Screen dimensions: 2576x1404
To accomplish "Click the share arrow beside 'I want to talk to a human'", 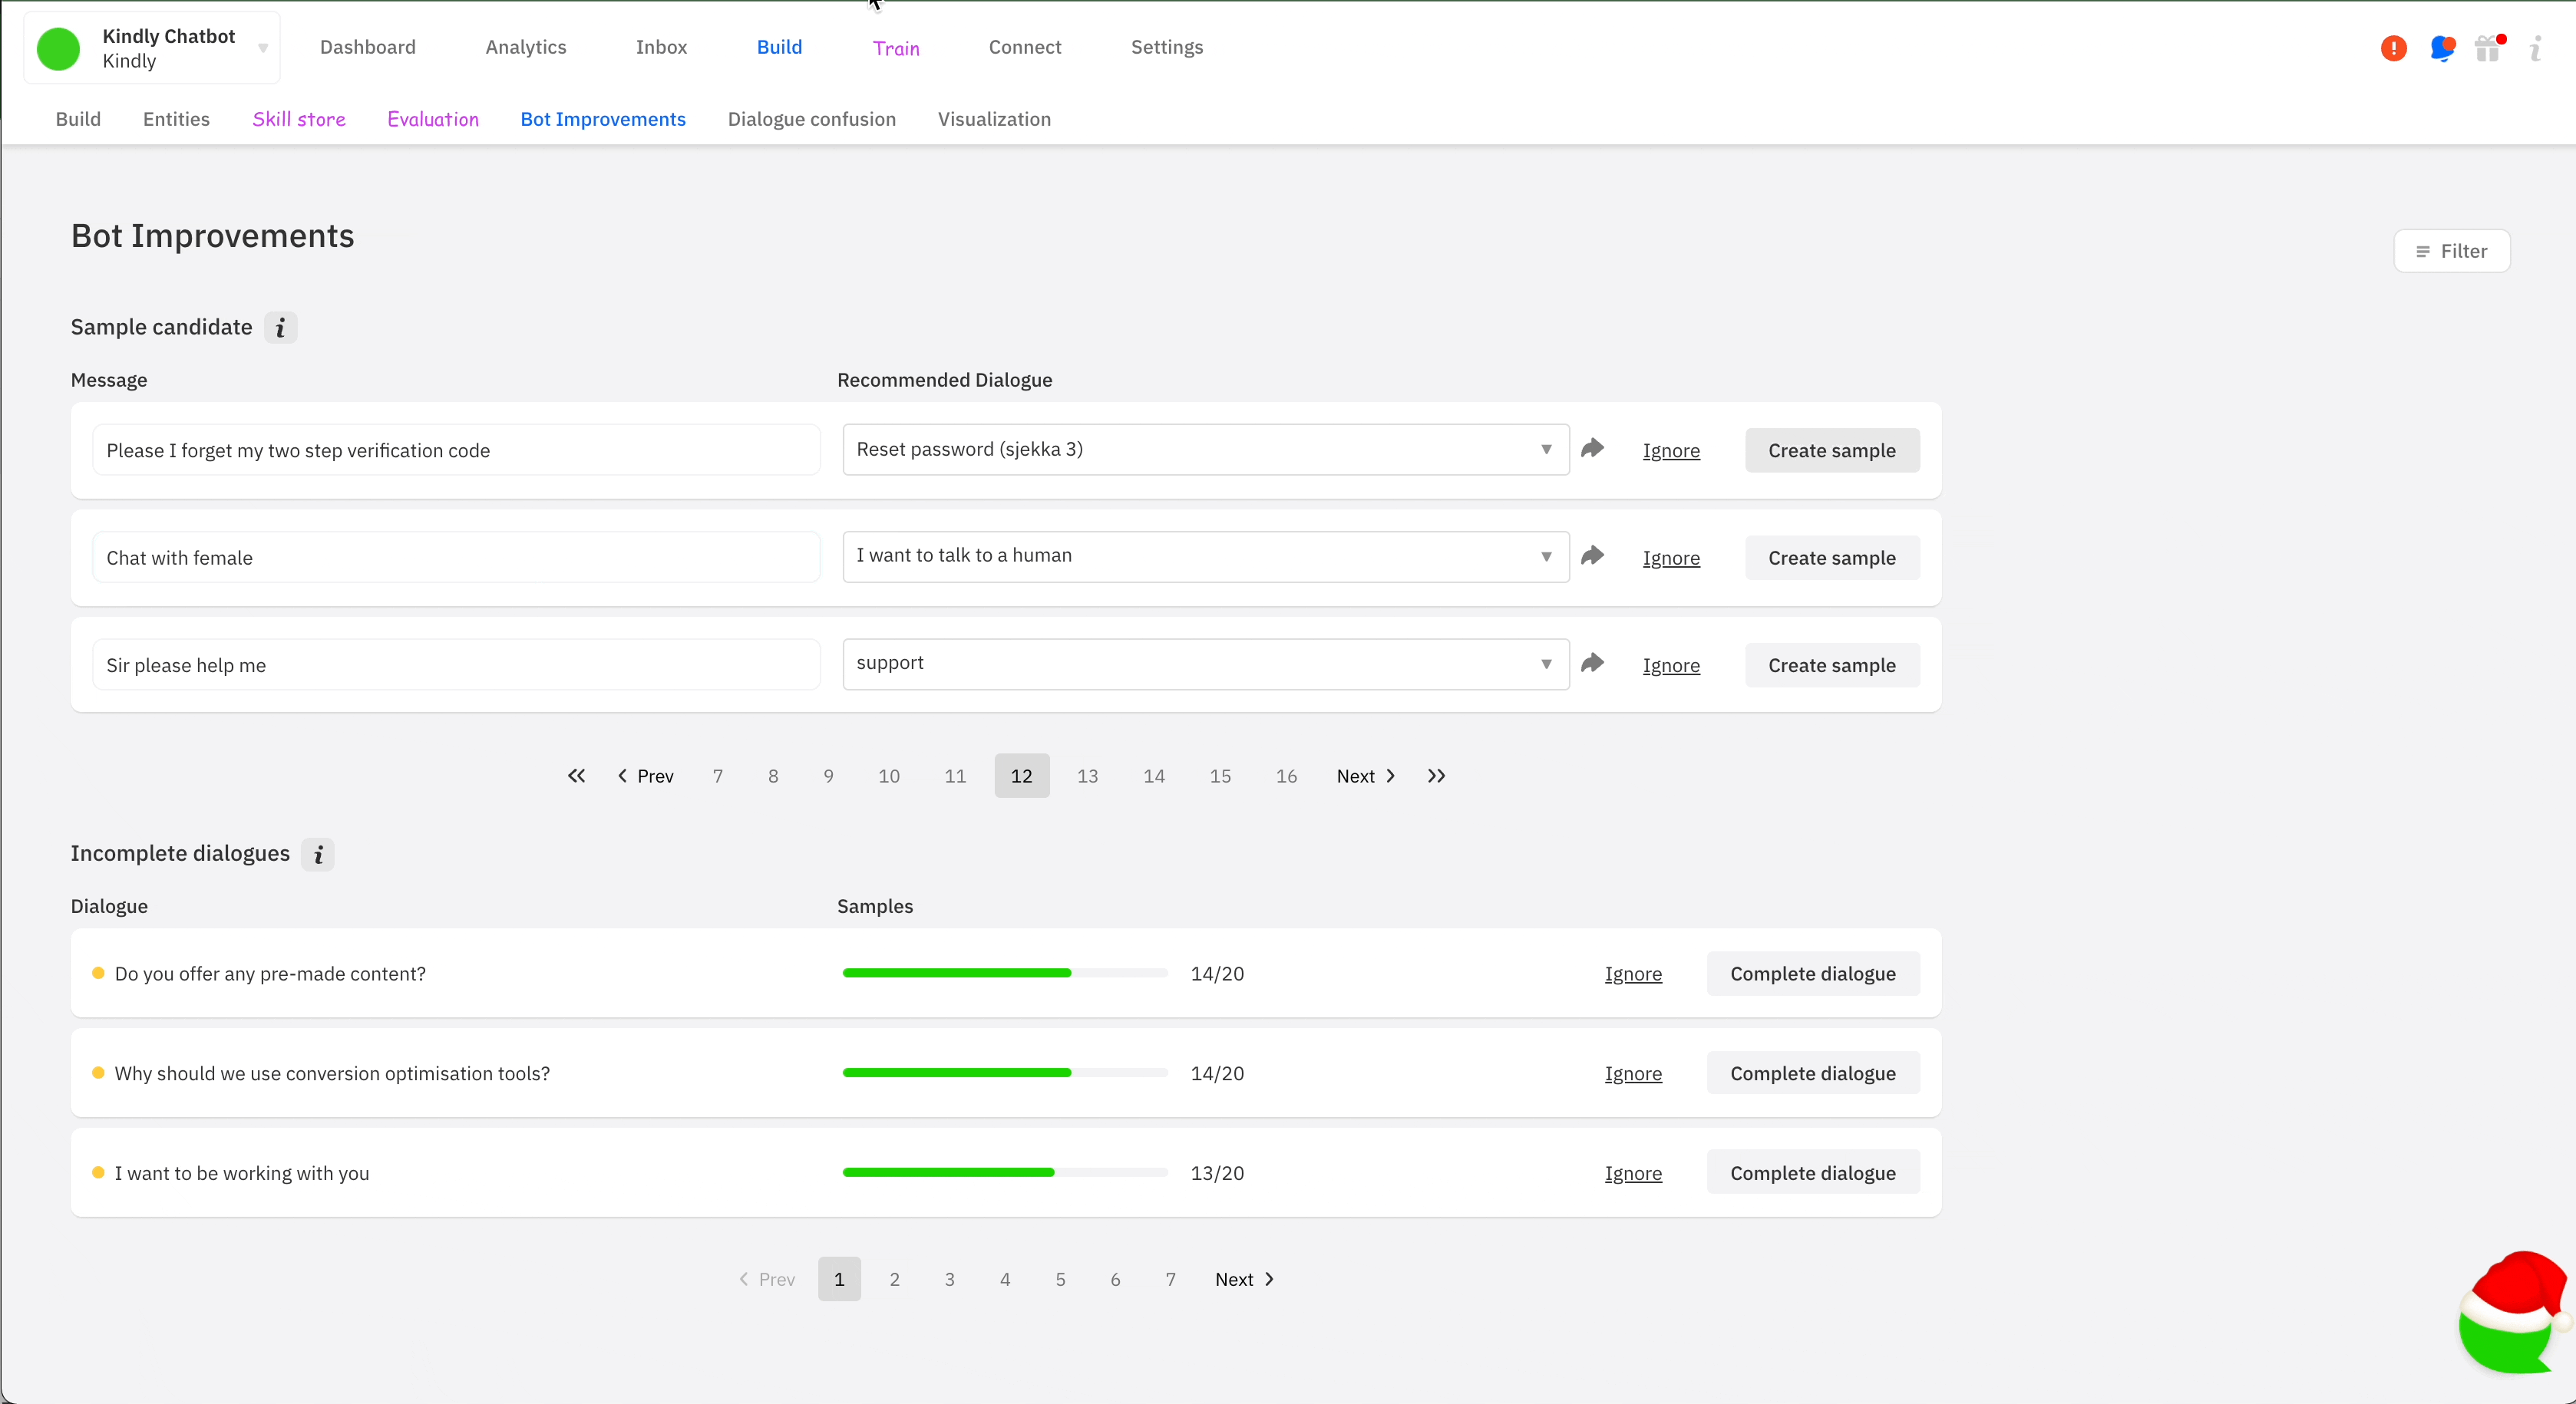I will point(1592,555).
